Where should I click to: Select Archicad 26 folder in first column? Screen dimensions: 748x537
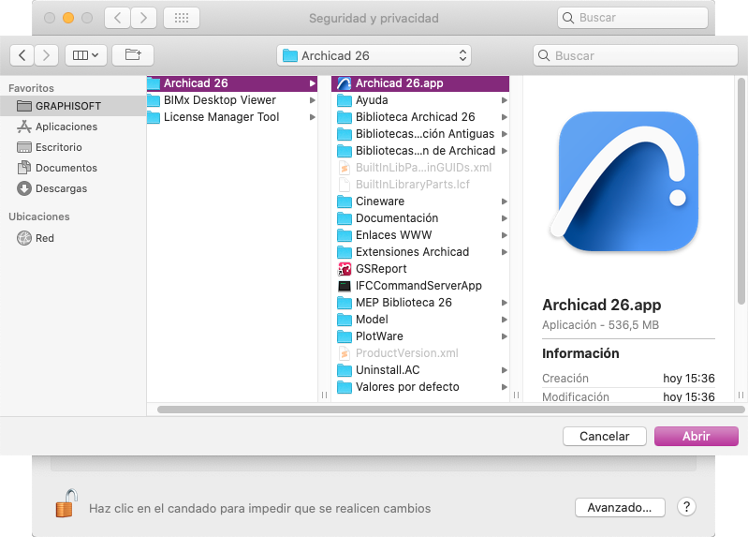pos(232,83)
